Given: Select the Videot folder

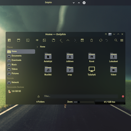Looking at the screenshot, I should pyautogui.click(x=114, y=71).
